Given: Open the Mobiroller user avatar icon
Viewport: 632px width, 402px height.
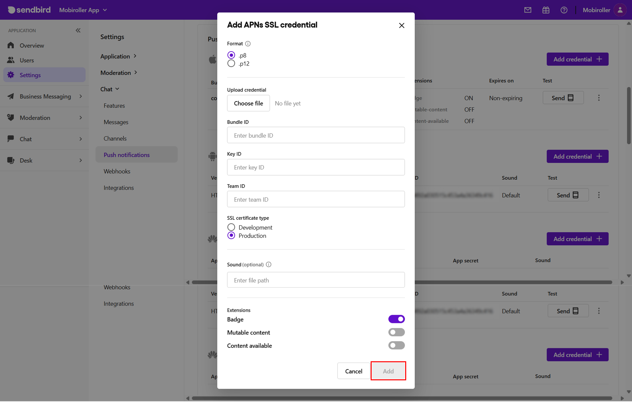Looking at the screenshot, I should point(620,10).
